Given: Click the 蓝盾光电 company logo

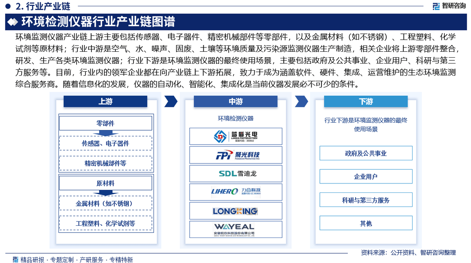Looking at the screenshot, I should point(235,136).
